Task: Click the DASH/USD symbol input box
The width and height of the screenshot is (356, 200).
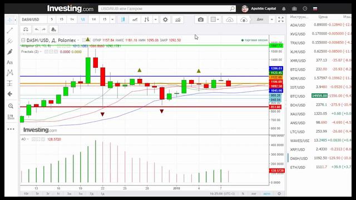Action: coord(33,19)
